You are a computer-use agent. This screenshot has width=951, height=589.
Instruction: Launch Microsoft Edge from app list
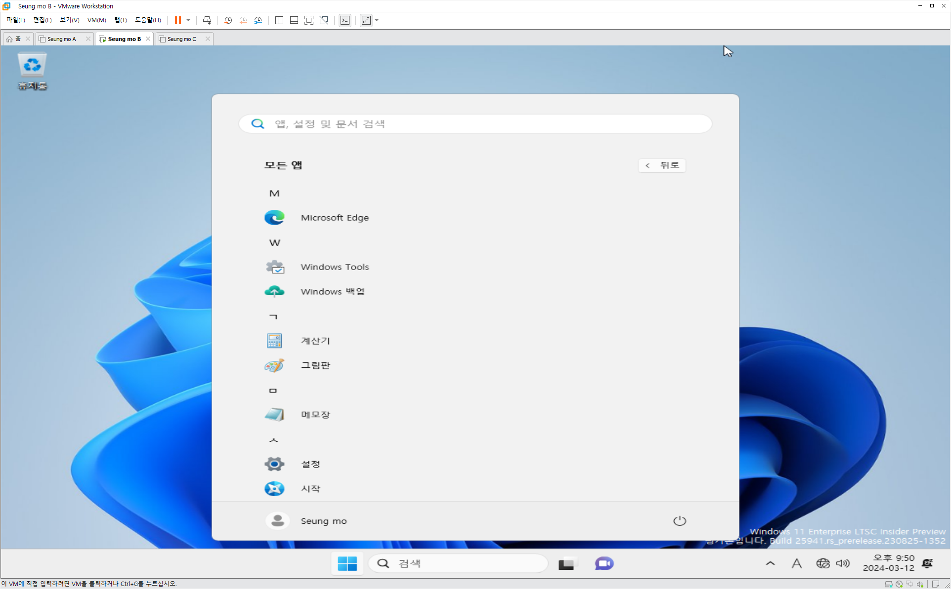(x=334, y=218)
